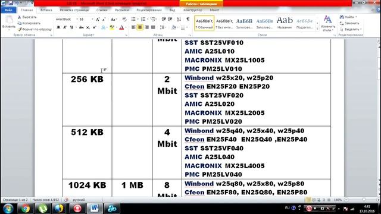Open the borders dropdown
This screenshot has height=214, width=381.
tap(187, 27)
